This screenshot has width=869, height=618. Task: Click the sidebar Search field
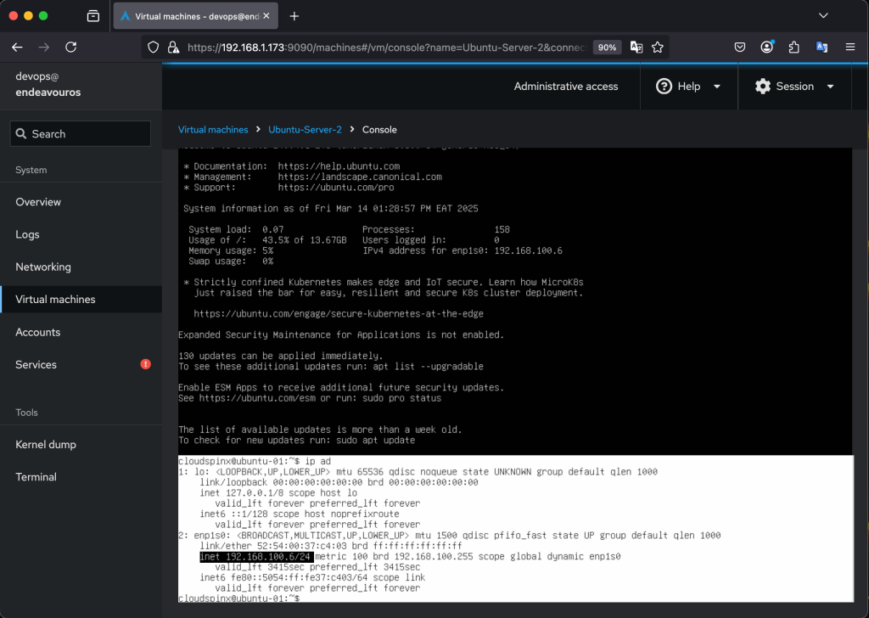(81, 134)
